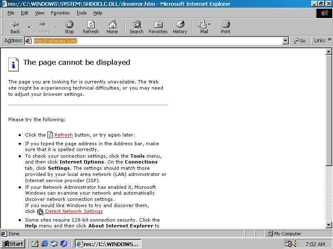Click the Mail toolbar button
The image size is (333, 249).
(x=204, y=27)
